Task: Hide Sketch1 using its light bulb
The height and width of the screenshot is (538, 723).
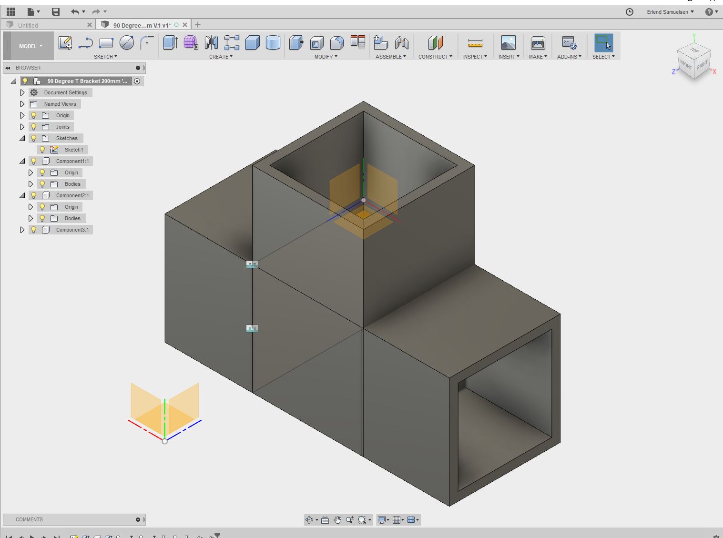Action: click(42, 150)
